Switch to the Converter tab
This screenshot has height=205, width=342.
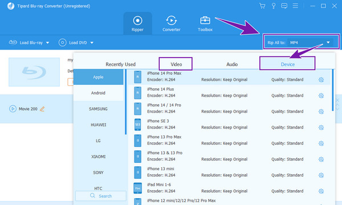171,23
